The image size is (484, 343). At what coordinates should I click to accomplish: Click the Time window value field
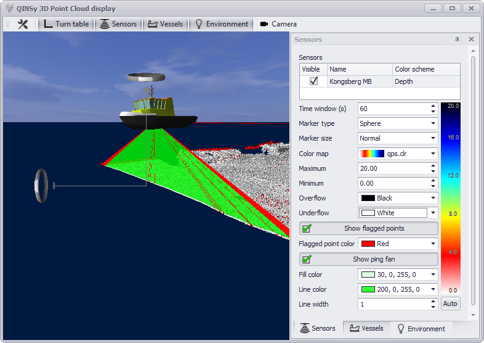click(392, 109)
